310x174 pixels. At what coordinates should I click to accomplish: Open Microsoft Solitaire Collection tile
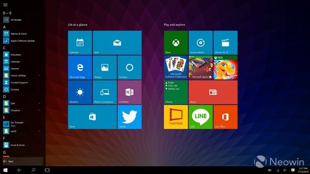pyautogui.click(x=176, y=68)
